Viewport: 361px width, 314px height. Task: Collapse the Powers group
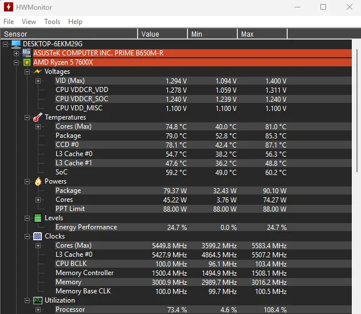tap(27, 182)
